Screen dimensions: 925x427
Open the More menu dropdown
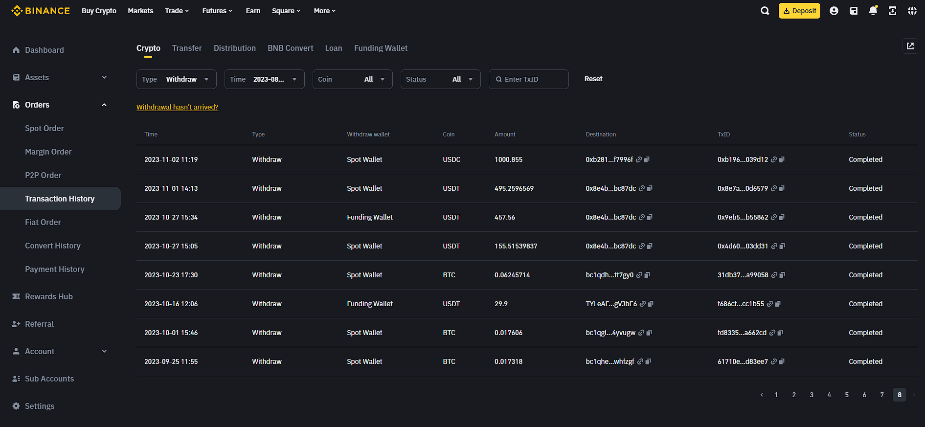click(325, 11)
